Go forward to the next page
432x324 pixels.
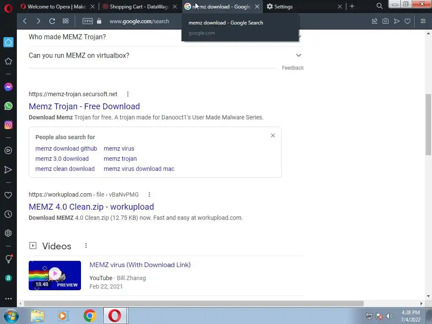[38, 21]
